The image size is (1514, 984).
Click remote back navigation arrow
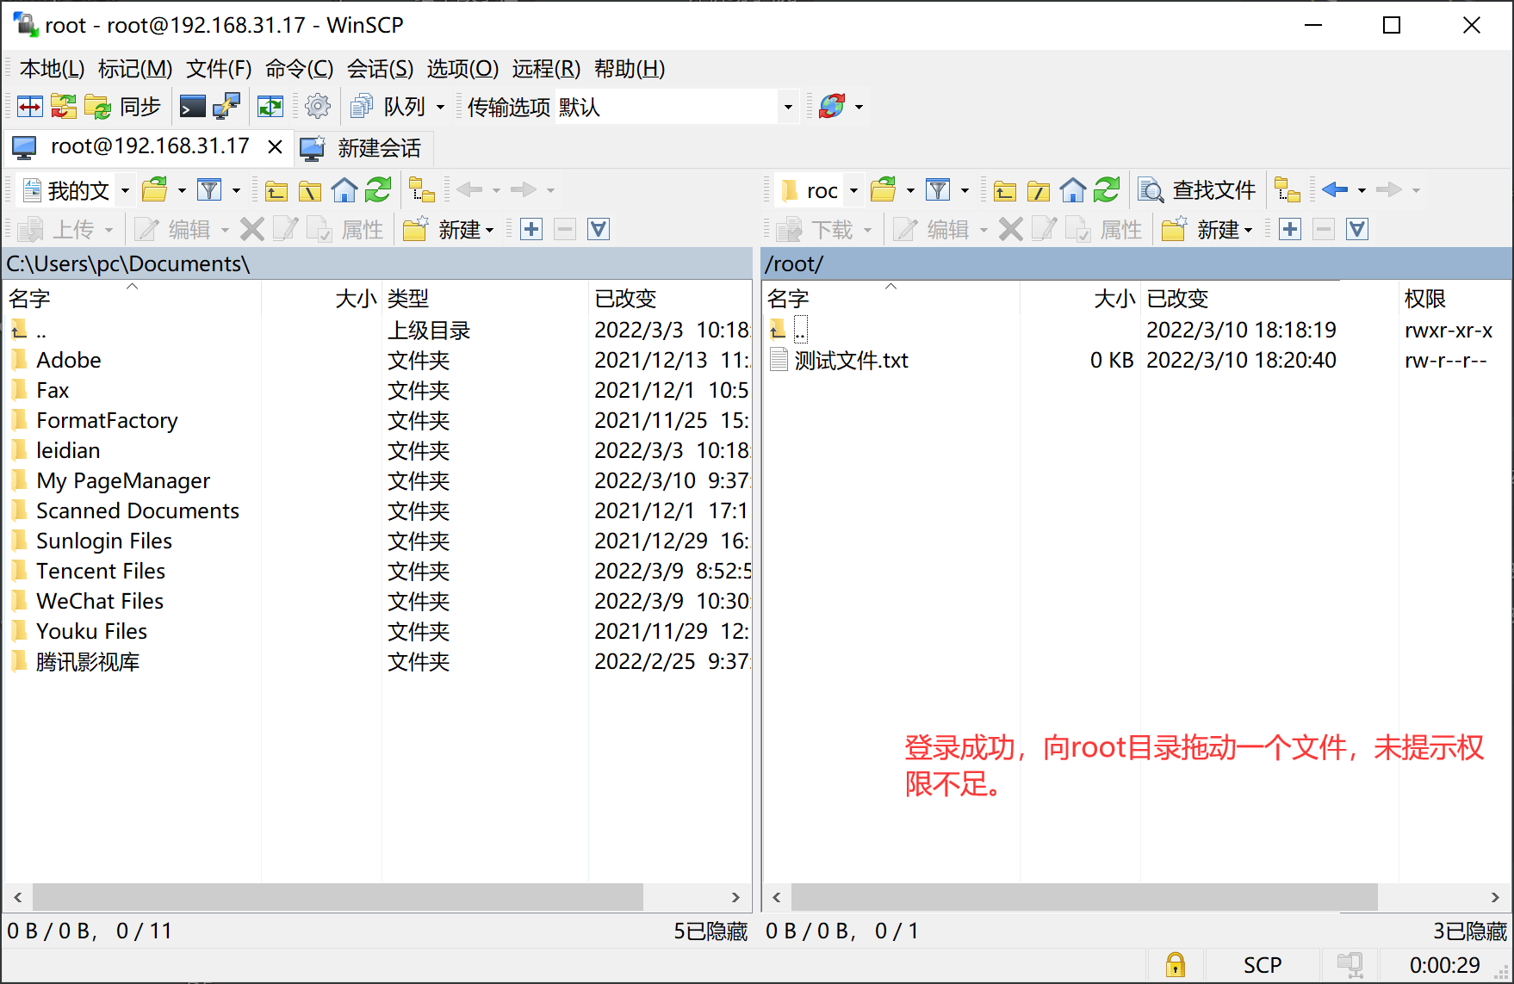pyautogui.click(x=1335, y=189)
